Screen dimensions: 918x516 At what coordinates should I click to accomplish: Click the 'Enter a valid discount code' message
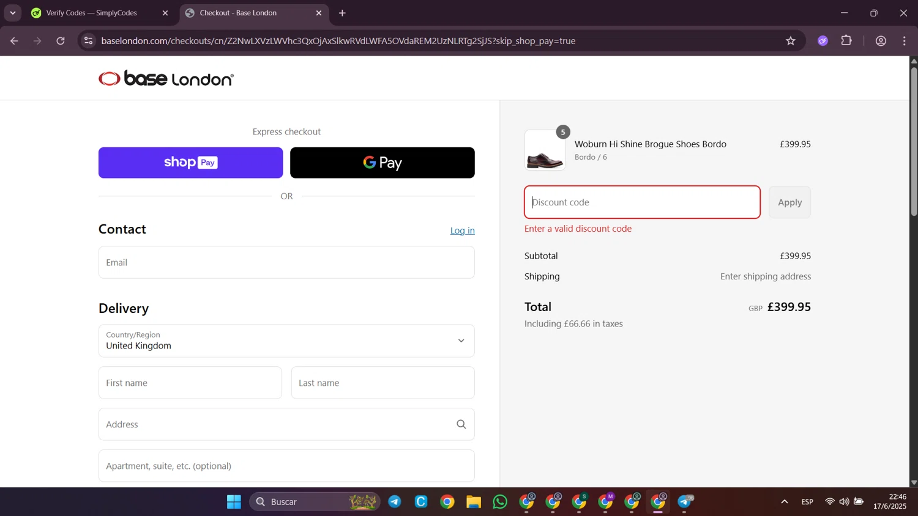[x=578, y=229]
